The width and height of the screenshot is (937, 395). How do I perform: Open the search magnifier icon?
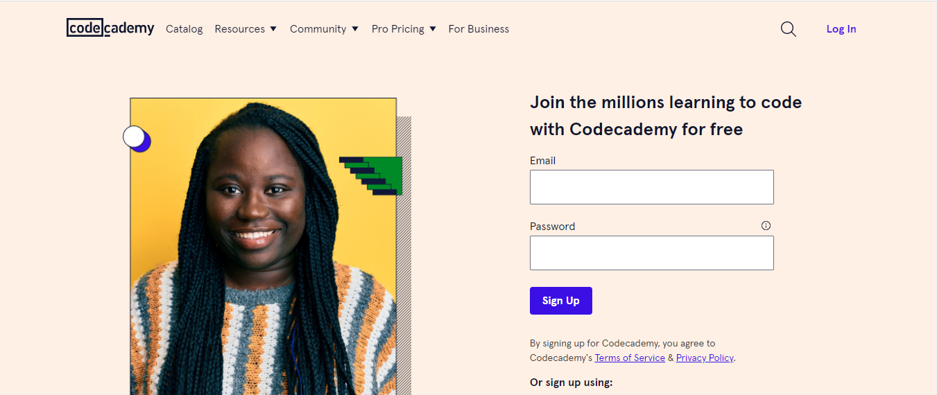(789, 29)
